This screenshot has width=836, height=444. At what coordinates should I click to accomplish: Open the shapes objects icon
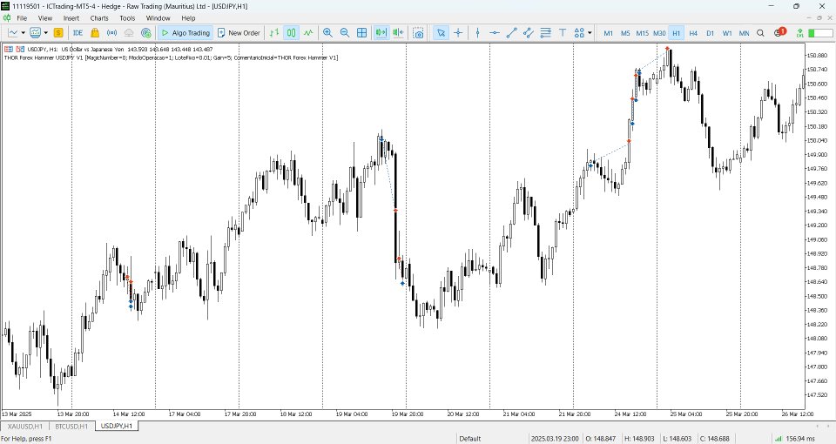[x=579, y=32]
